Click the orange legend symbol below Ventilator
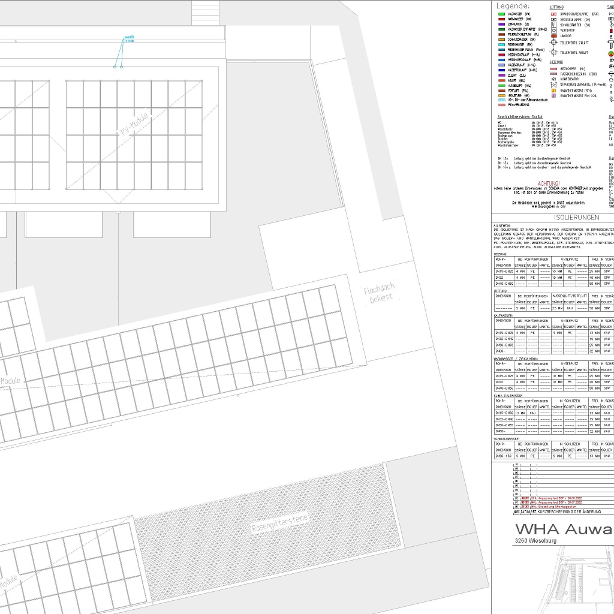 click(x=553, y=36)
